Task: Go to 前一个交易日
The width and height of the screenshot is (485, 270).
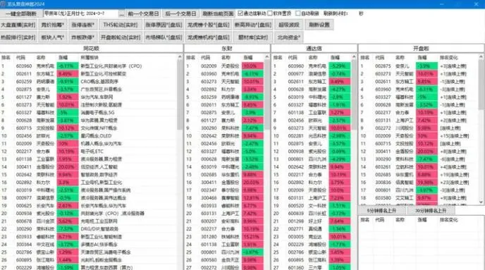Action: point(143,13)
